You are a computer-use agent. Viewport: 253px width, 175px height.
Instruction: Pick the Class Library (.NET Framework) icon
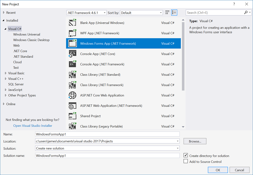[72, 85]
